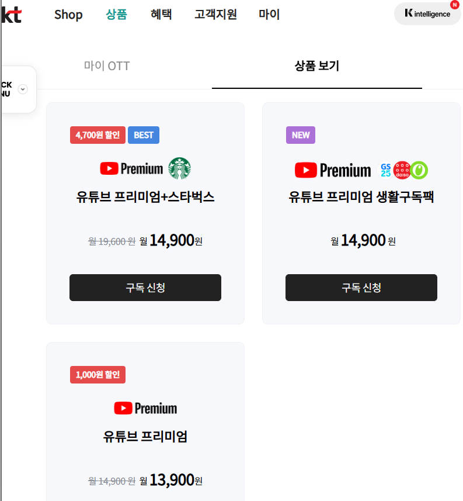
Task: Switch to the 마이 OTT tab
Action: coord(107,66)
